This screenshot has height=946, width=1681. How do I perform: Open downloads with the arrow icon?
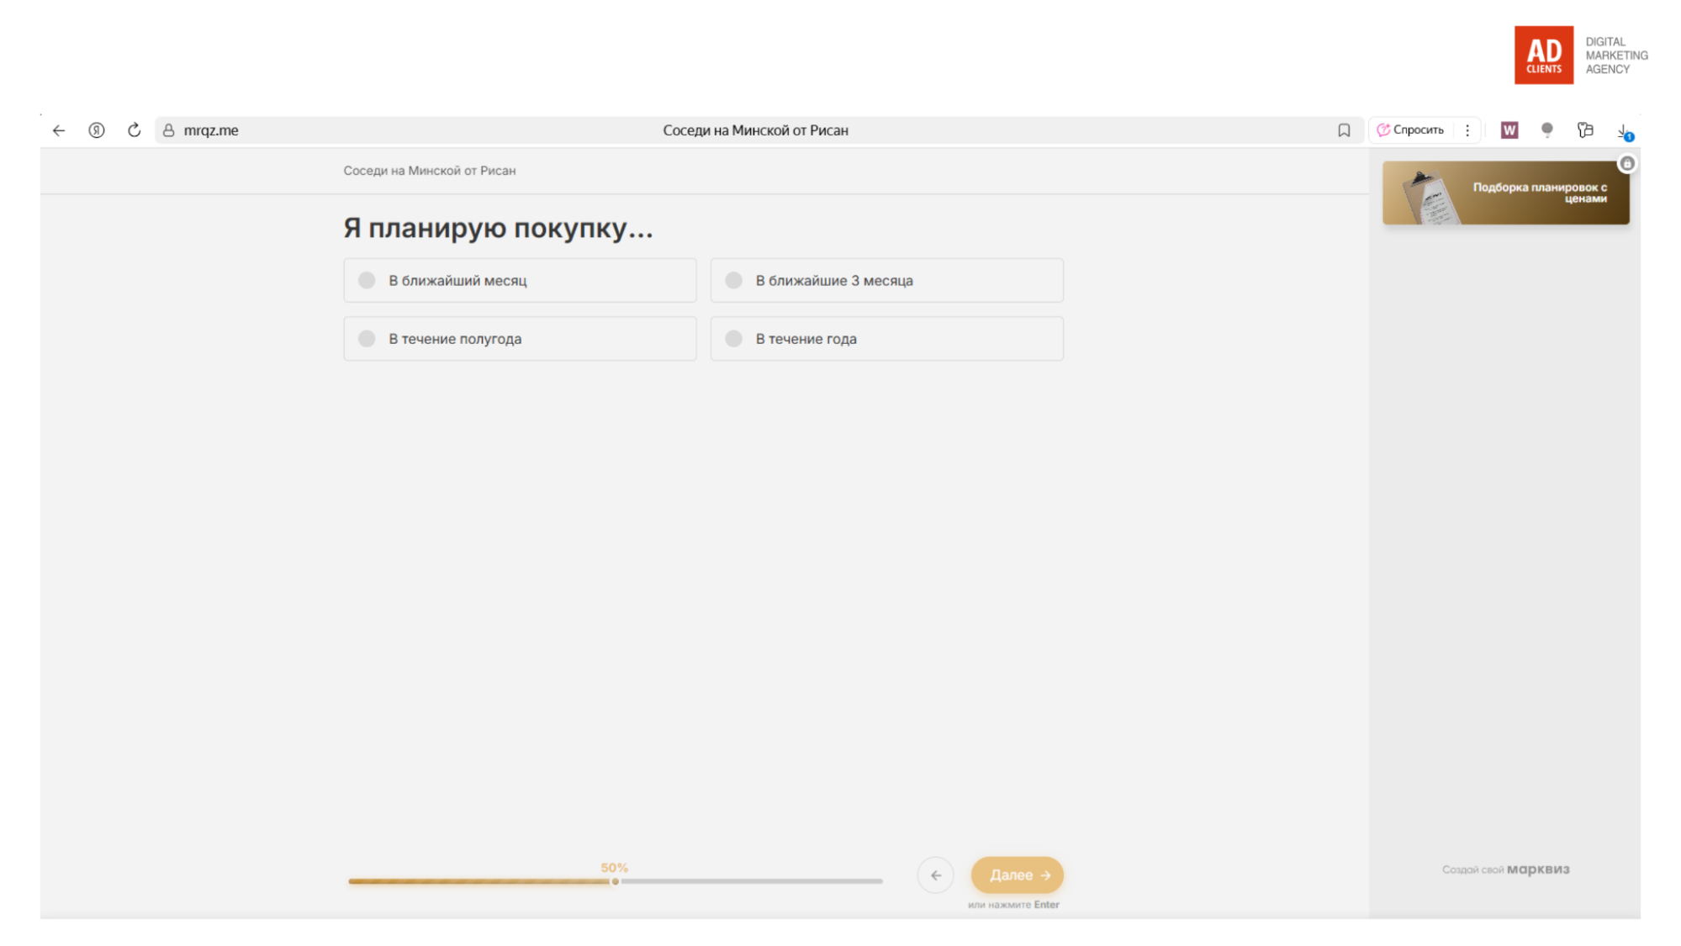click(1624, 130)
